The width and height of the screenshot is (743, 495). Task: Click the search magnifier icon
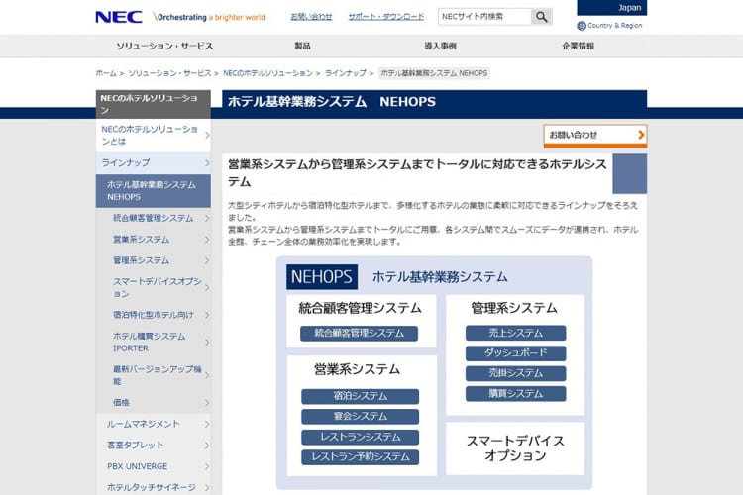[542, 17]
